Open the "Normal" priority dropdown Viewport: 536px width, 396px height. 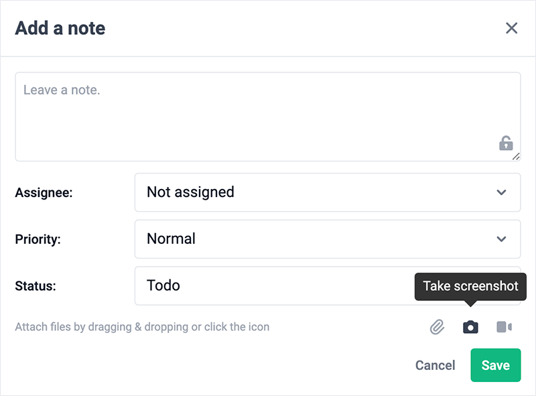[315, 239]
